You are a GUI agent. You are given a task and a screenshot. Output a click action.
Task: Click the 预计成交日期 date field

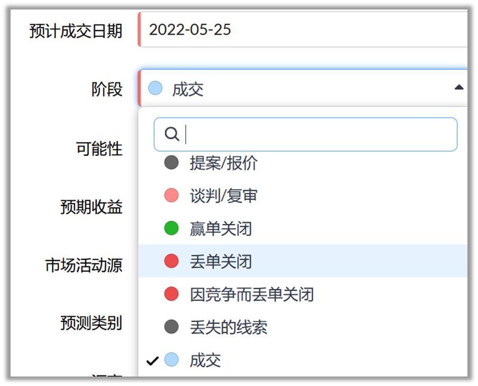301,30
